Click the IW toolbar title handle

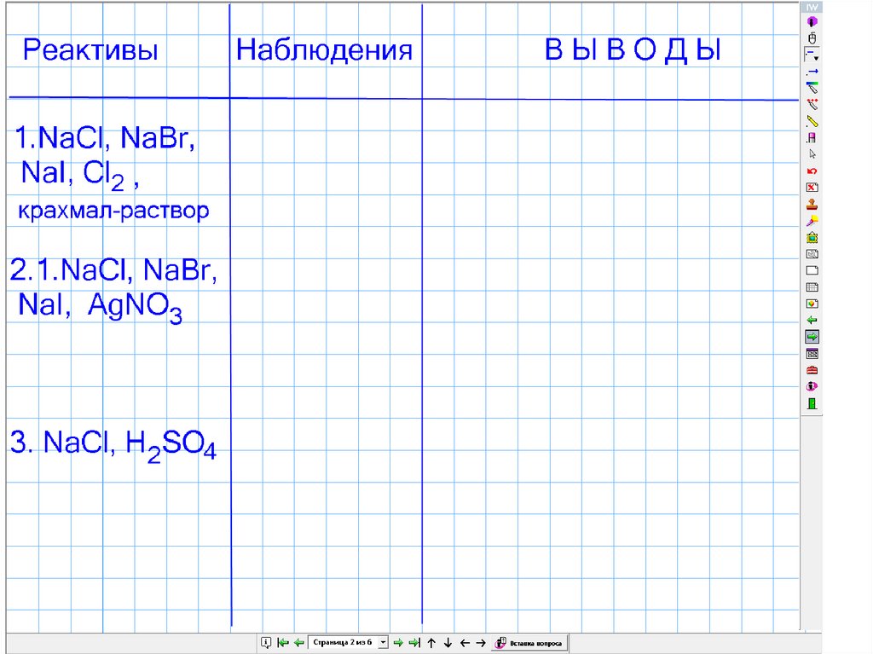pyautogui.click(x=812, y=7)
